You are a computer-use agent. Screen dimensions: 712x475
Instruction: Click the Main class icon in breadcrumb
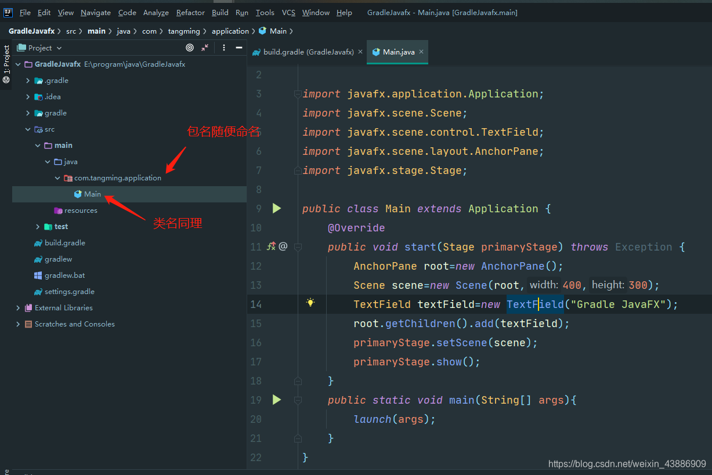(x=262, y=31)
